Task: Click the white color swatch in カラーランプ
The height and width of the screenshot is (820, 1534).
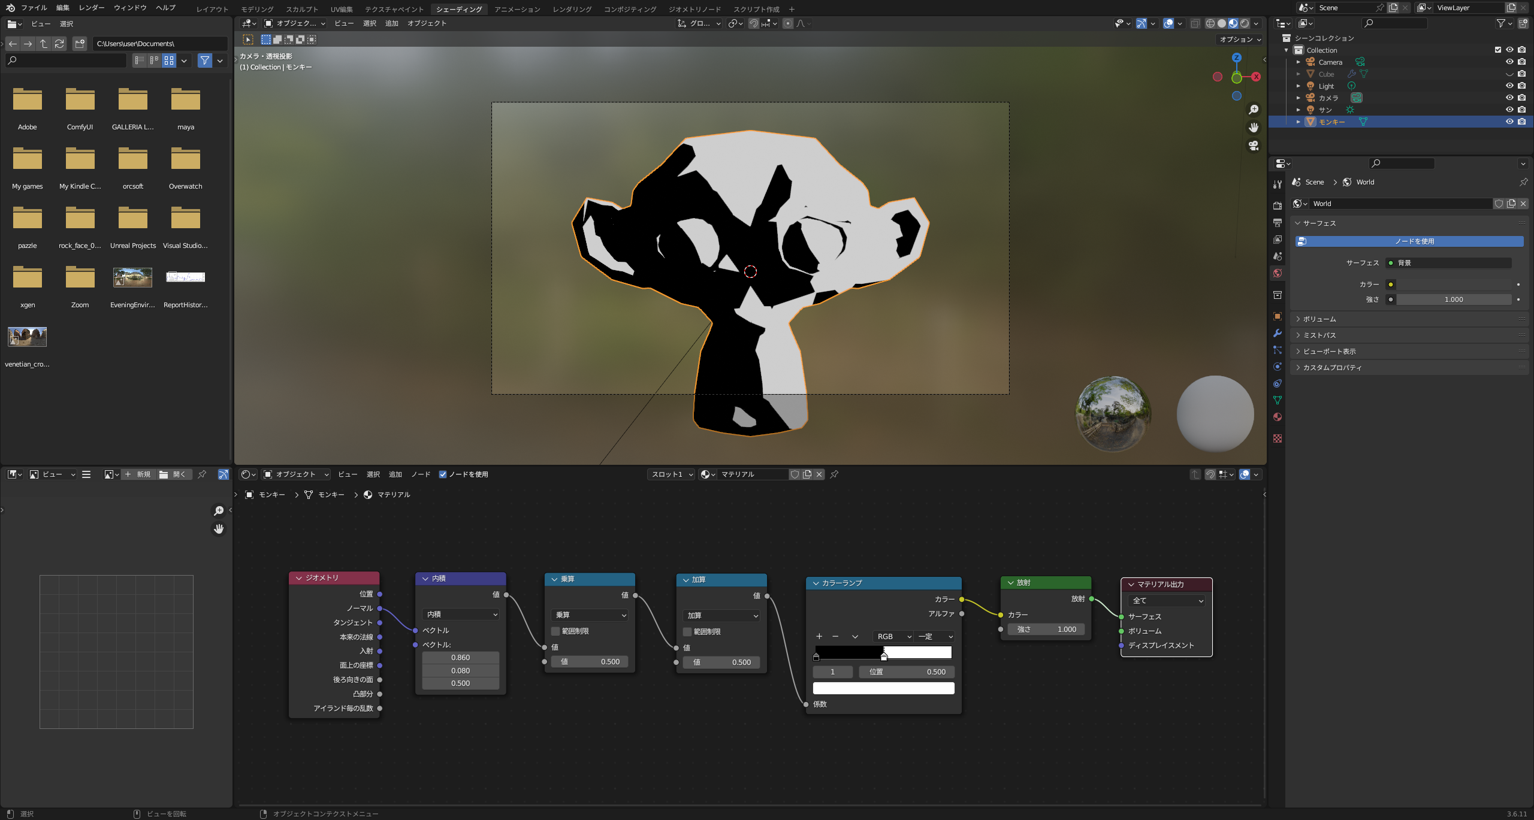Action: click(884, 688)
